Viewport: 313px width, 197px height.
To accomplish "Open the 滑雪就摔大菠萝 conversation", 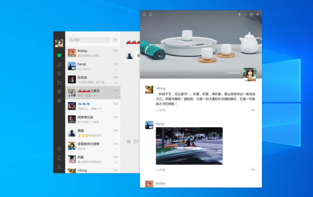I will point(93,146).
